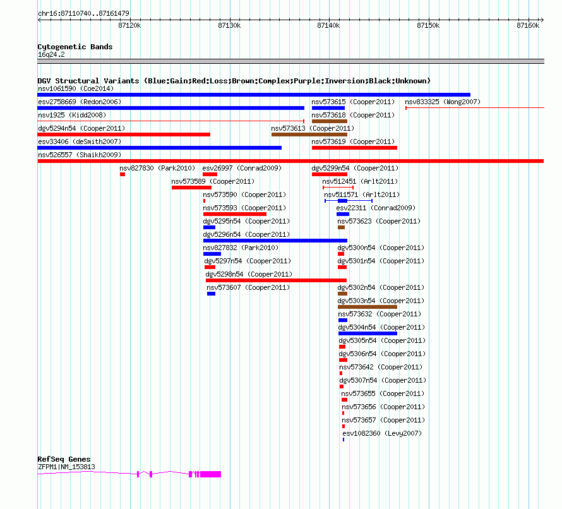Open nsv573619 (Cooper2011) label
Image resolution: width=562 pixels, height=509 pixels.
coord(353,141)
